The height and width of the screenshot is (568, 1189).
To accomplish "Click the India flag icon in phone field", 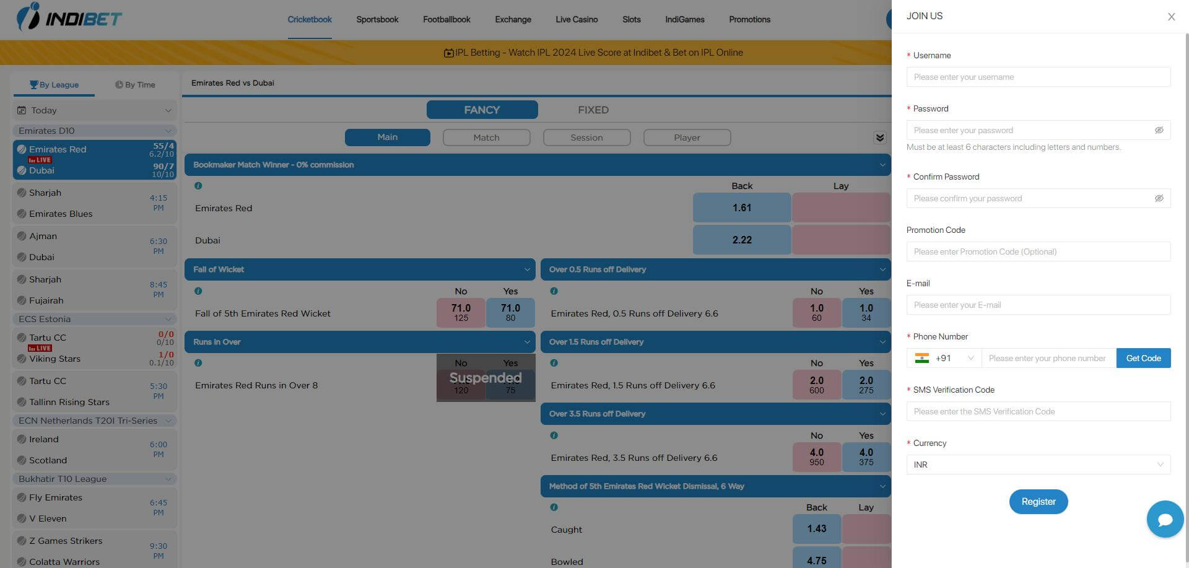I will (x=923, y=358).
